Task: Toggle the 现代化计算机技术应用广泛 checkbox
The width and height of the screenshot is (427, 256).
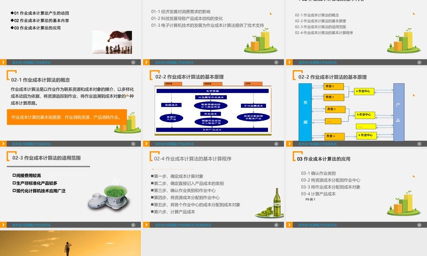Action: click(x=14, y=190)
